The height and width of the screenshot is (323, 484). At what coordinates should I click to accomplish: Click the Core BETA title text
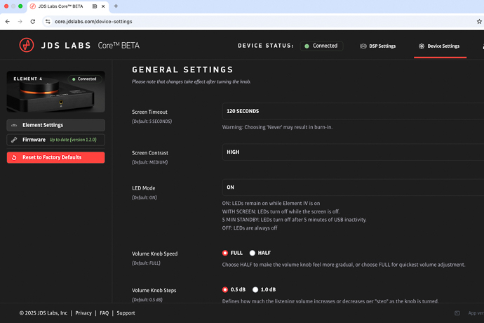tap(119, 46)
